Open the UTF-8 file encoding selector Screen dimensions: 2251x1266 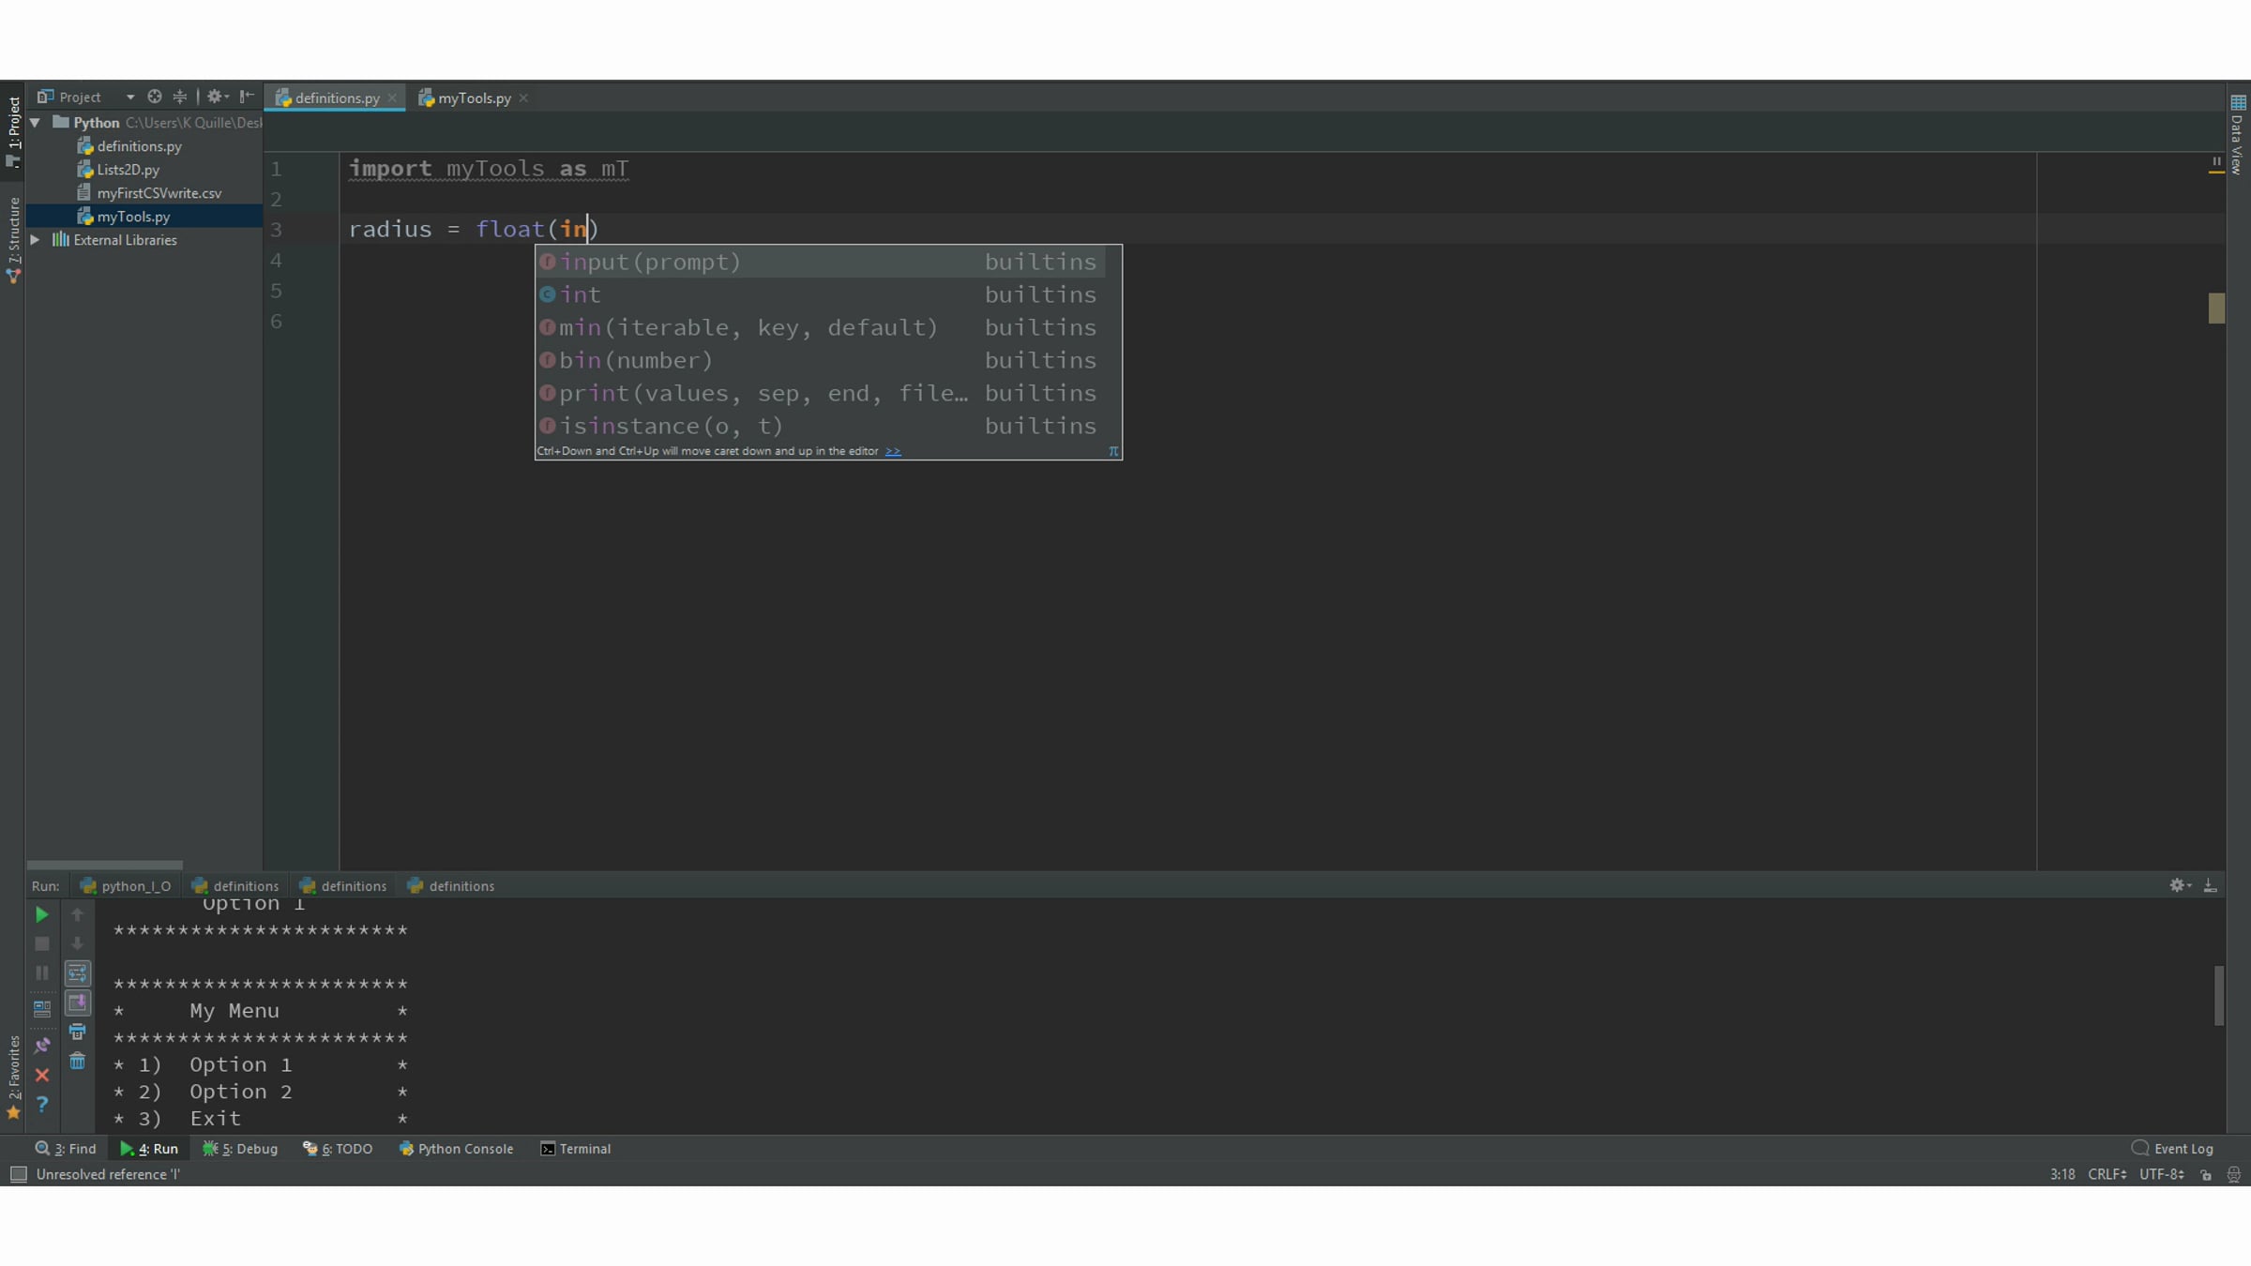[x=2162, y=1174]
